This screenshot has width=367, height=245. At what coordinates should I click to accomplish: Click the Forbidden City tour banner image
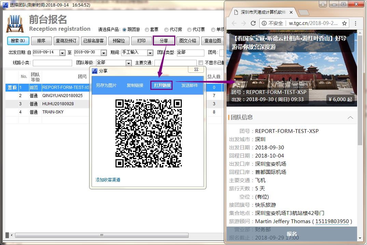pyautogui.click(x=291, y=68)
